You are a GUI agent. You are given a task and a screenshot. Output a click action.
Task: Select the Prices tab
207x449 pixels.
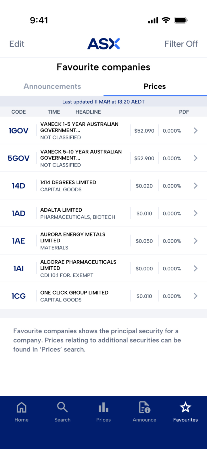155,86
